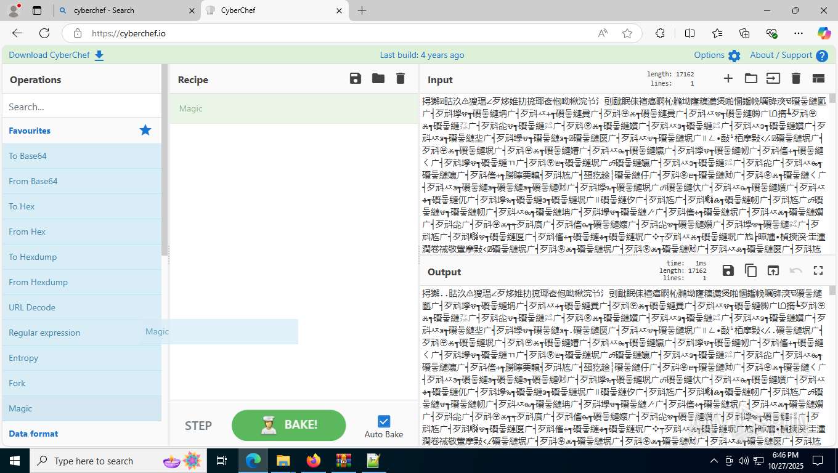
Task: Reset pane layout icon
Action: tap(818, 78)
